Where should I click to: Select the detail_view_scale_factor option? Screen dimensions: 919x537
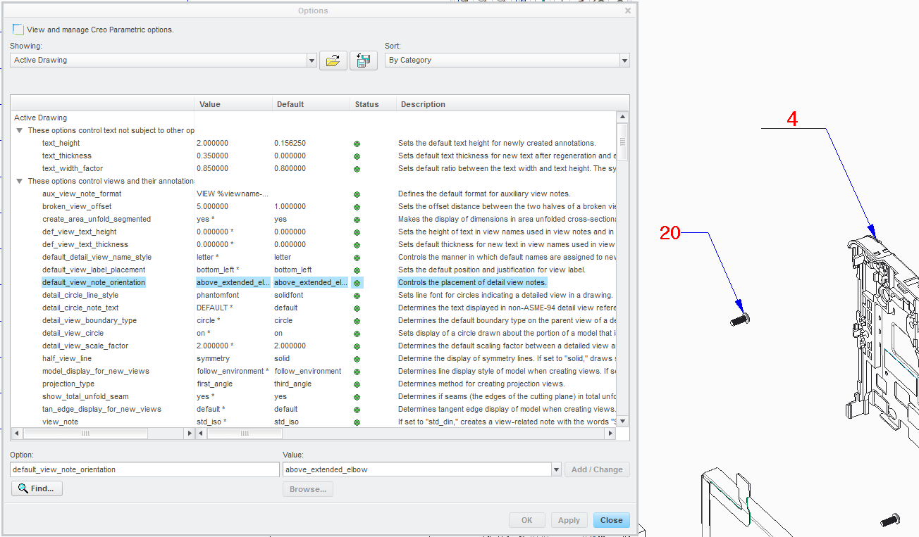coord(85,346)
